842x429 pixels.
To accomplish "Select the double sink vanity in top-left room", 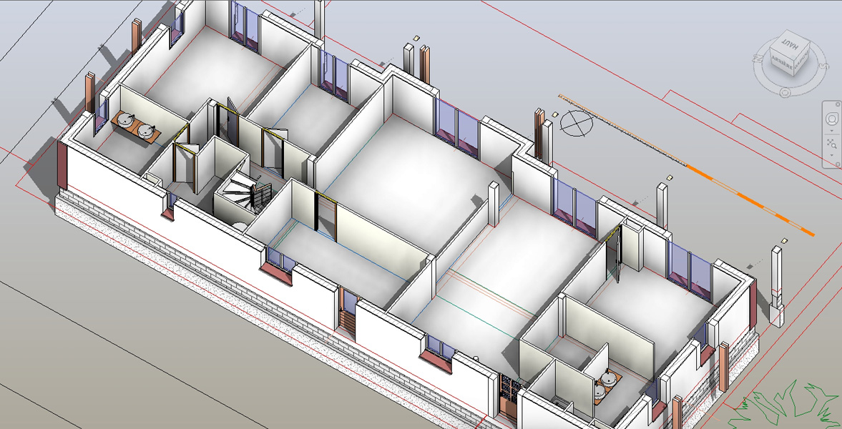I will click(x=135, y=124).
